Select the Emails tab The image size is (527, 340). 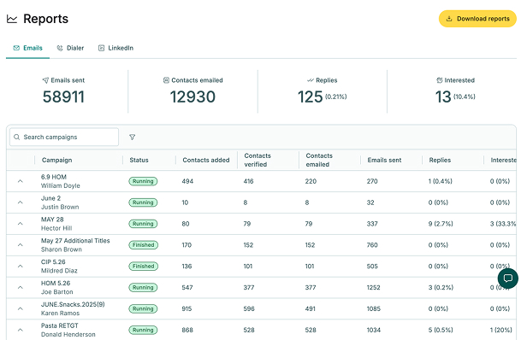tap(28, 48)
